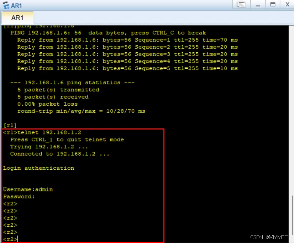
Task: Click the AR1 router icon in title bar
Action: point(6,5)
